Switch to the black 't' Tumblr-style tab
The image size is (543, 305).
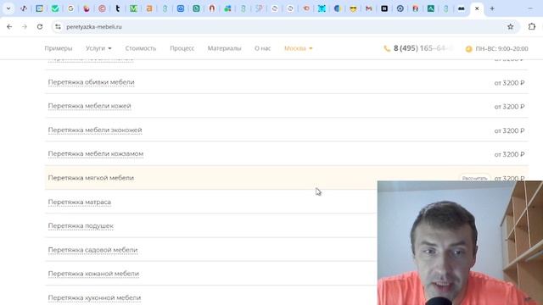pyautogui.click(x=118, y=8)
